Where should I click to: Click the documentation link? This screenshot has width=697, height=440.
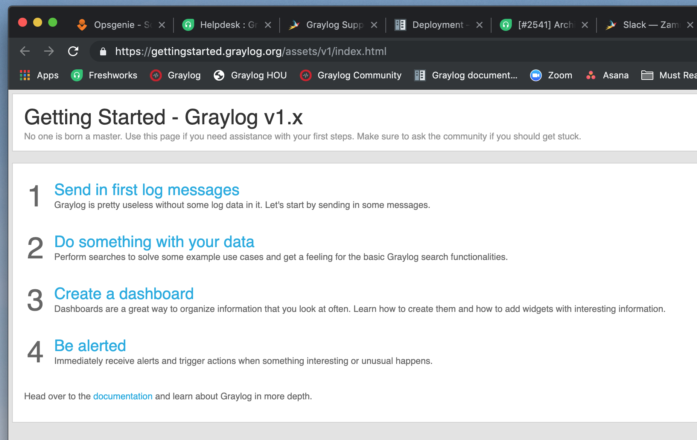click(x=123, y=396)
